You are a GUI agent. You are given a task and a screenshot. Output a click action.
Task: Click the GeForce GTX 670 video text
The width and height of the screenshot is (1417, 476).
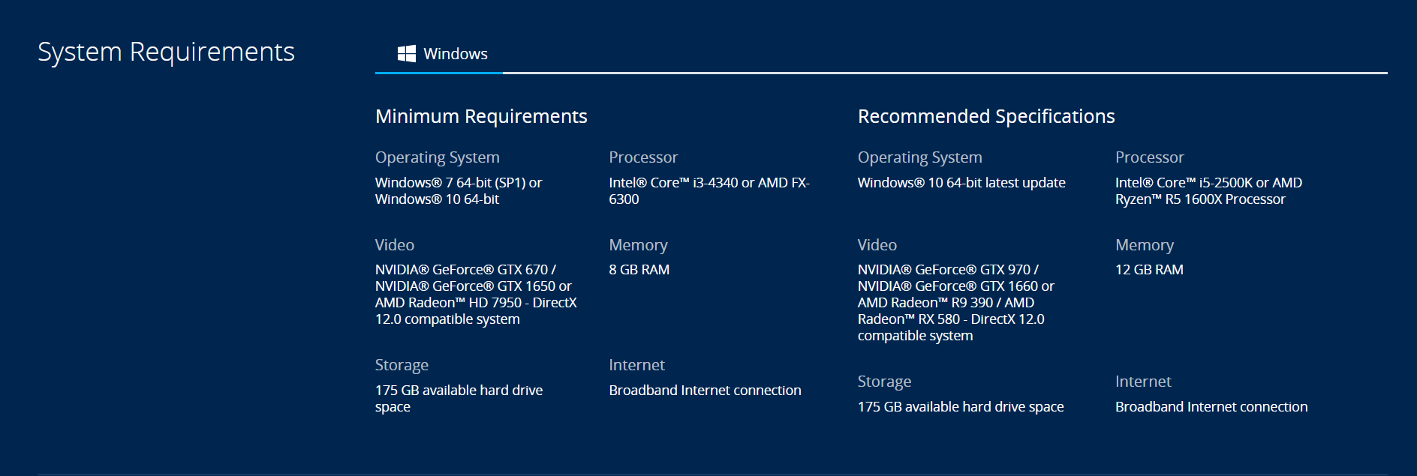click(x=465, y=270)
